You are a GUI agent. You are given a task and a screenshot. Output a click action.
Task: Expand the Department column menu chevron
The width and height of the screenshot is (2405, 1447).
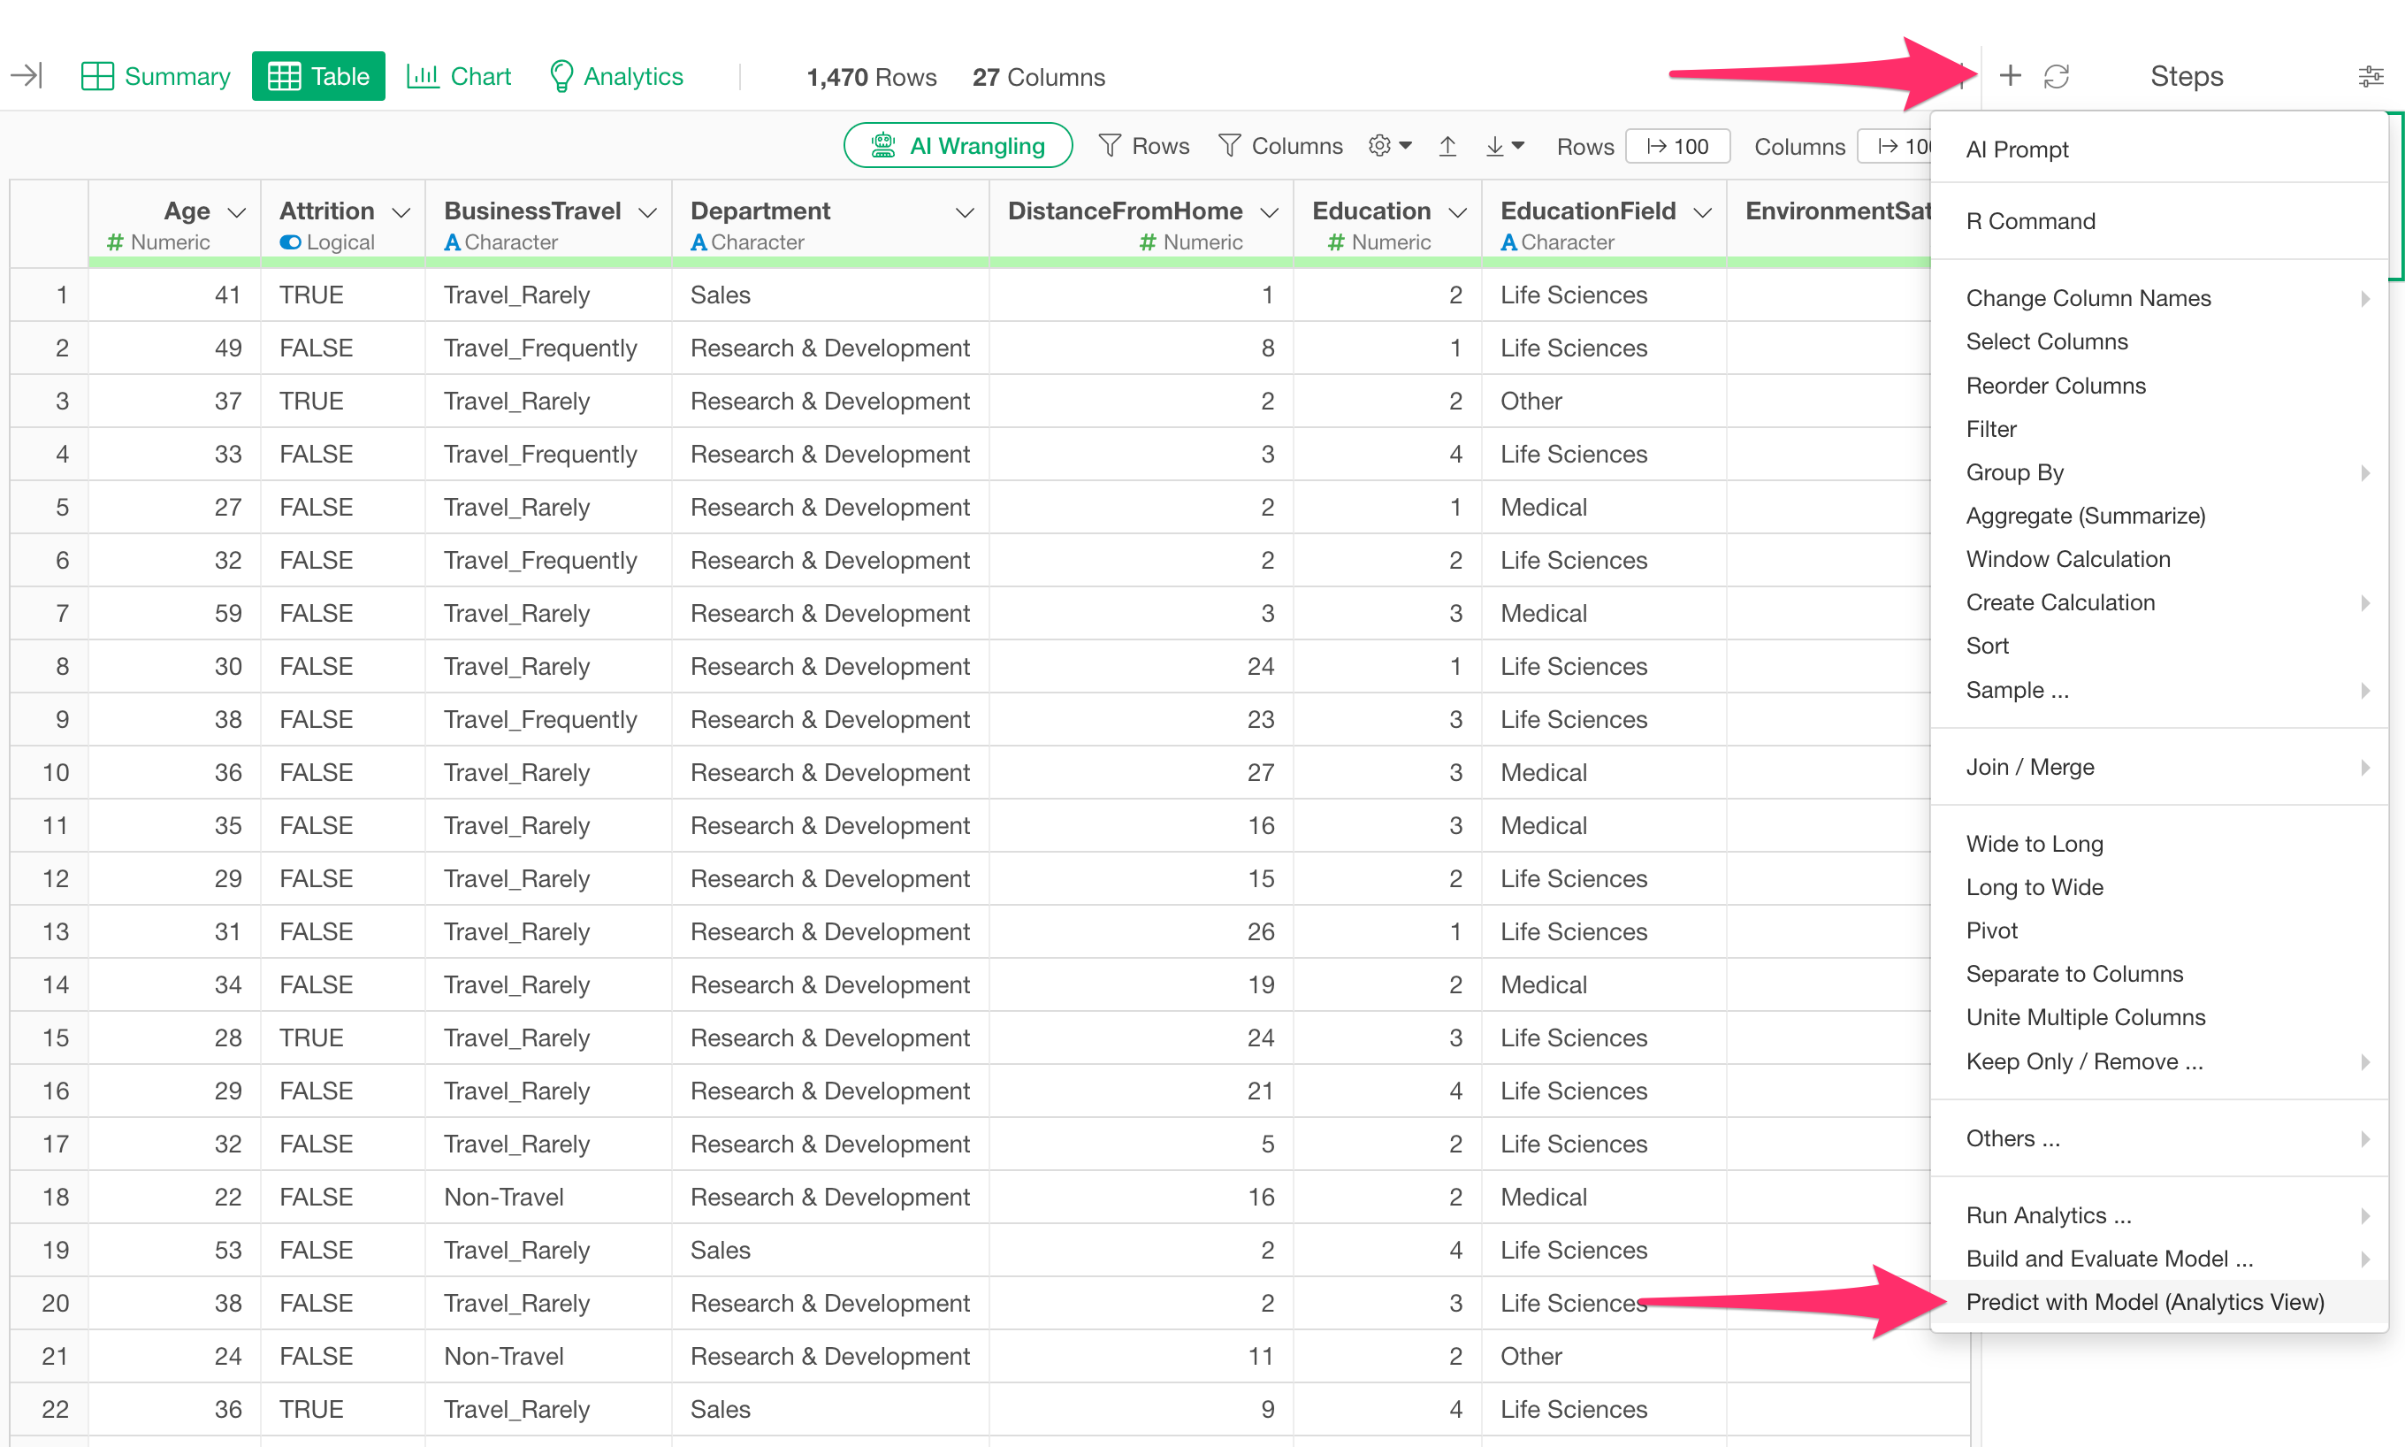[x=964, y=212]
